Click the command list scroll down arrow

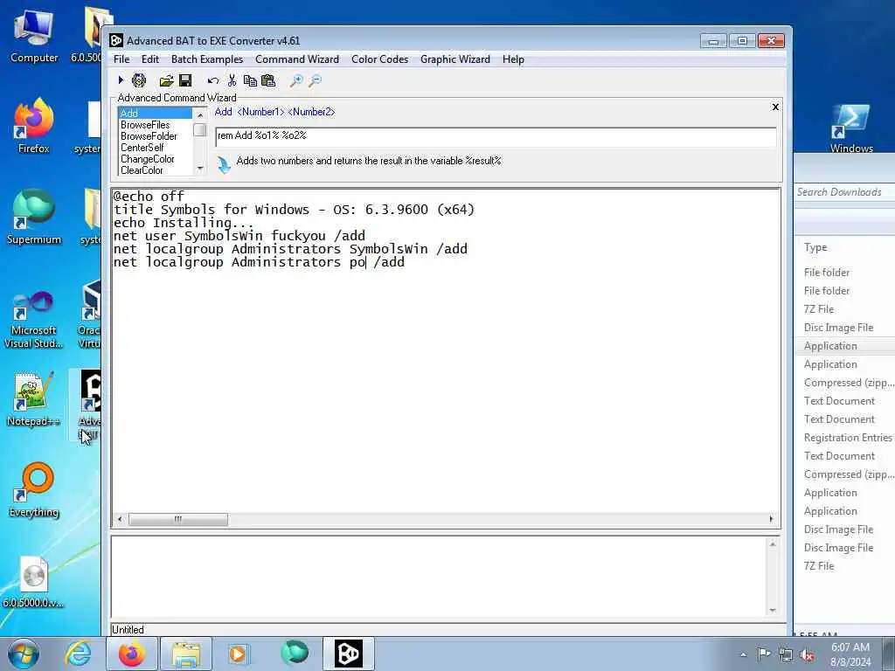[200, 169]
